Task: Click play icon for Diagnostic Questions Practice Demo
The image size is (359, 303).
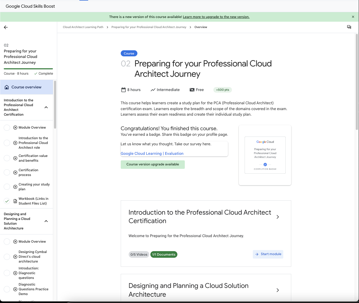Action: pos(15,289)
